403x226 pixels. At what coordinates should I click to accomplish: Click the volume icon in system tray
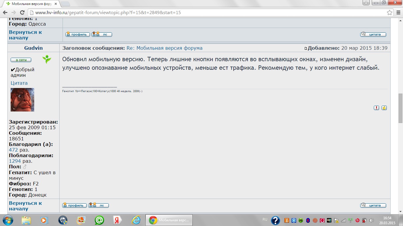[371, 220]
